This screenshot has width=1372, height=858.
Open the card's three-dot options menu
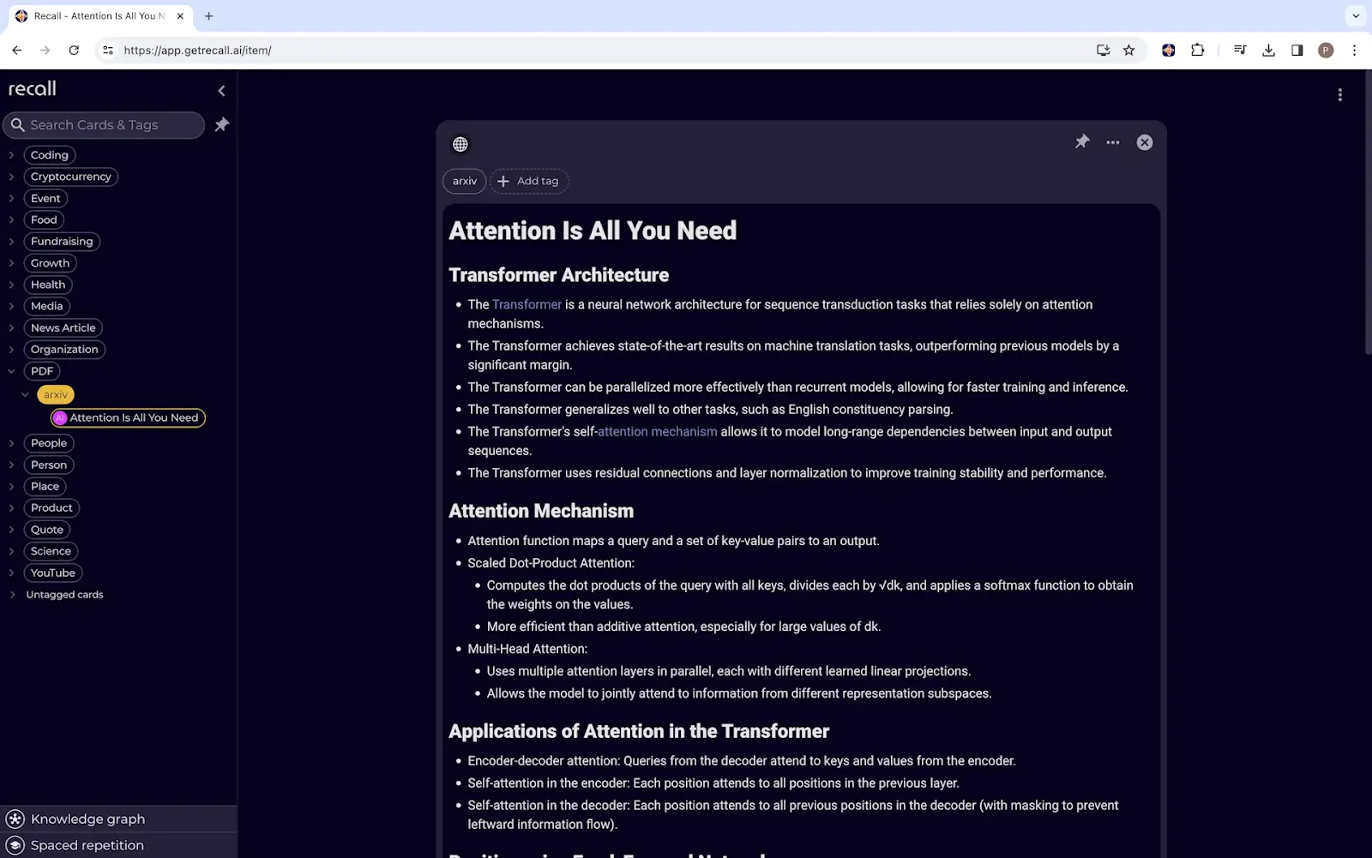pyautogui.click(x=1113, y=142)
